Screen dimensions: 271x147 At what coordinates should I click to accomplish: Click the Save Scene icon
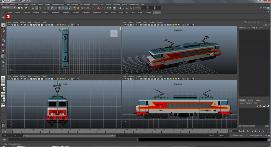26,8
